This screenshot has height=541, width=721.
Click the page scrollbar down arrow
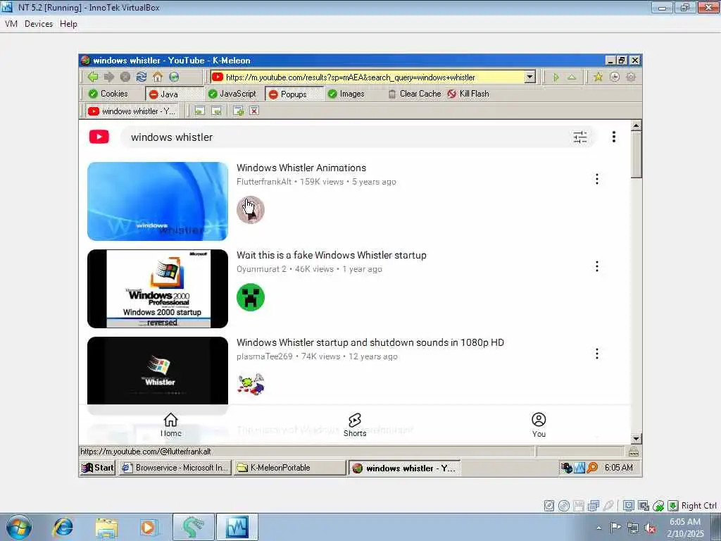coord(636,438)
